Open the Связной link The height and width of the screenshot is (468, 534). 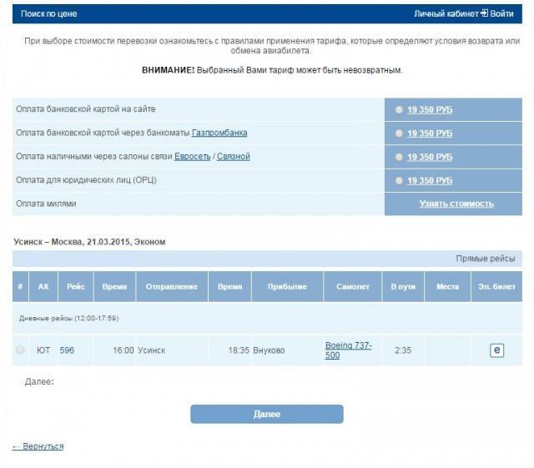pyautogui.click(x=234, y=156)
